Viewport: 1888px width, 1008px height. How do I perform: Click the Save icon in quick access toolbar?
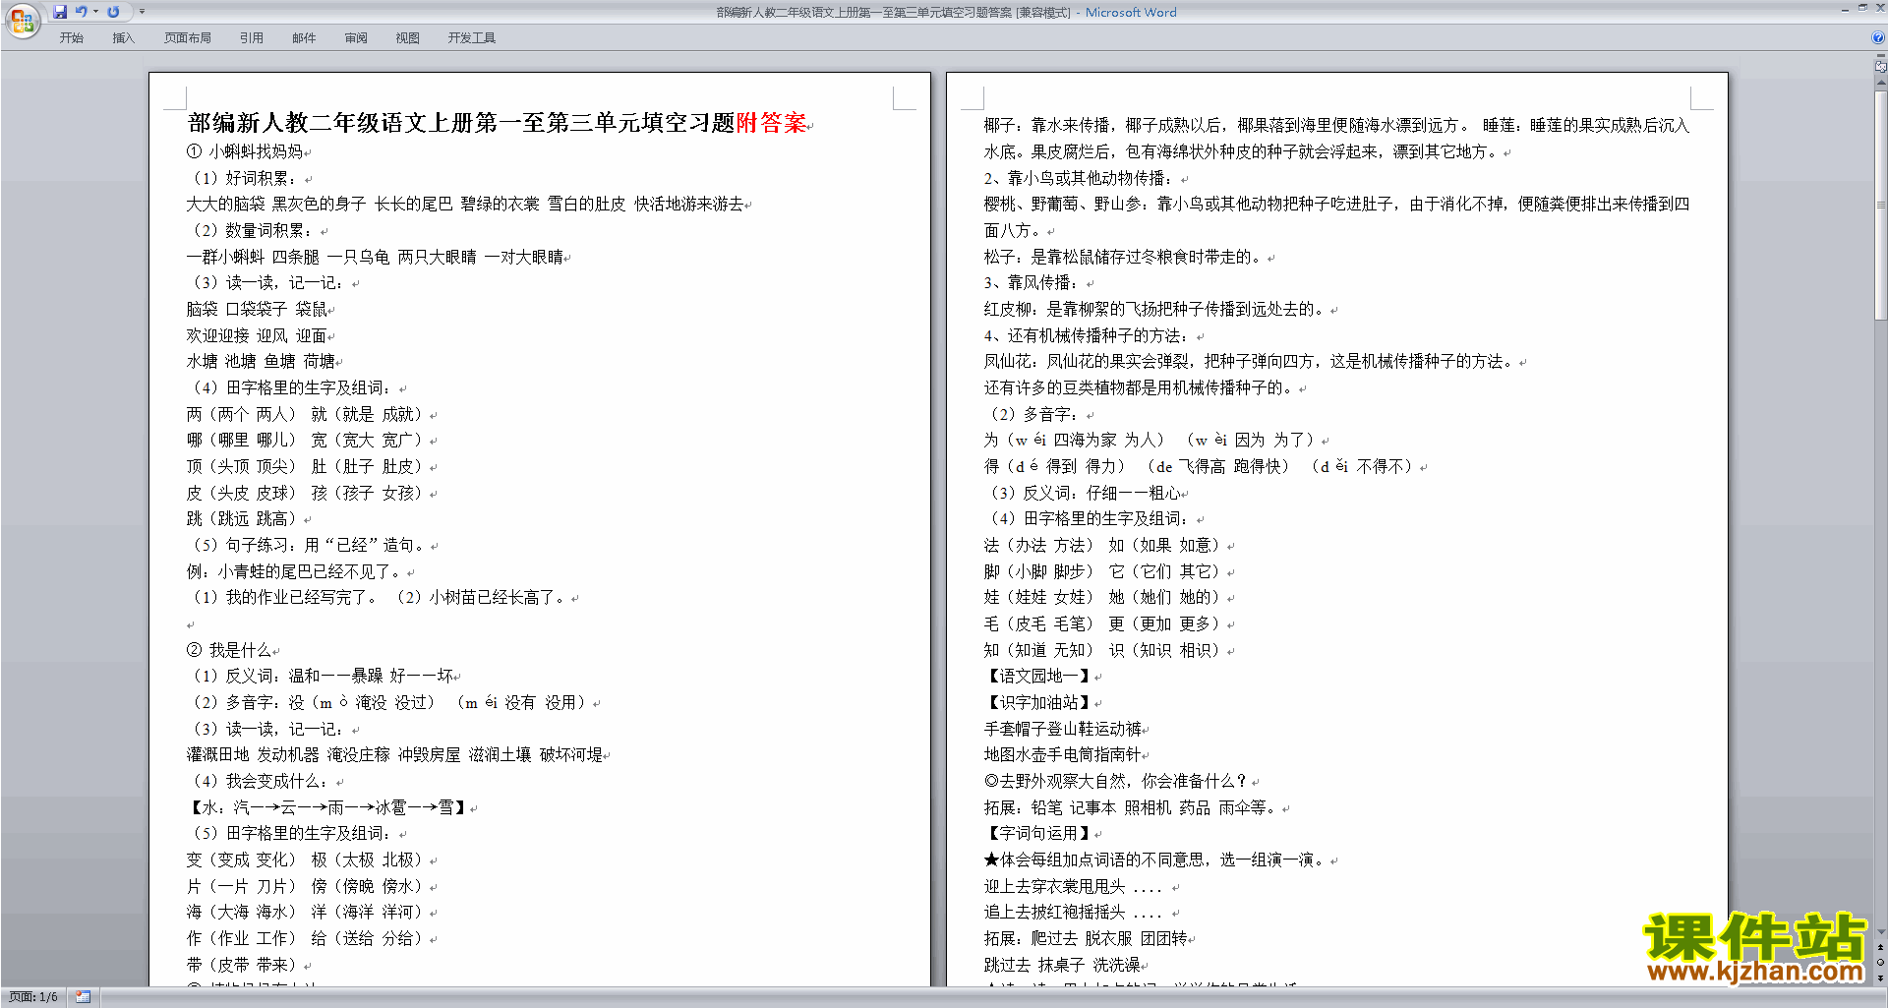tap(60, 12)
